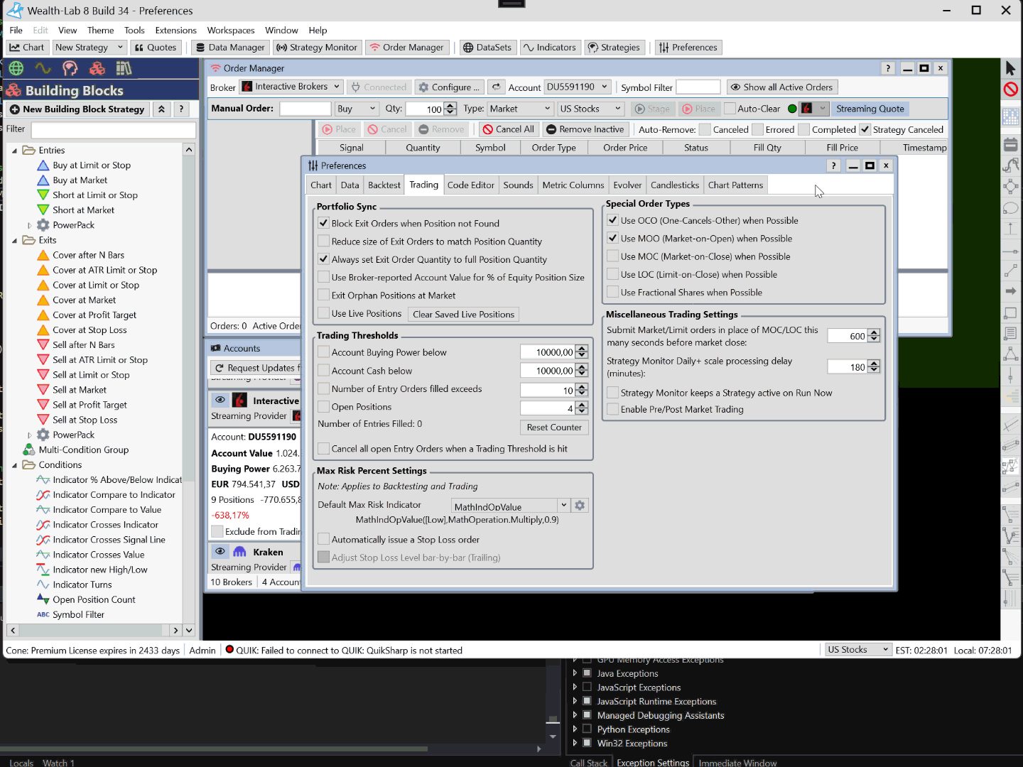Click the green globe icon in left panel
The width and height of the screenshot is (1023, 767).
[16, 68]
